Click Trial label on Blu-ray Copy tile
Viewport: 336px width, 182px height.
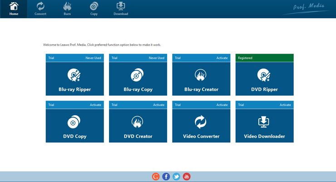point(114,58)
